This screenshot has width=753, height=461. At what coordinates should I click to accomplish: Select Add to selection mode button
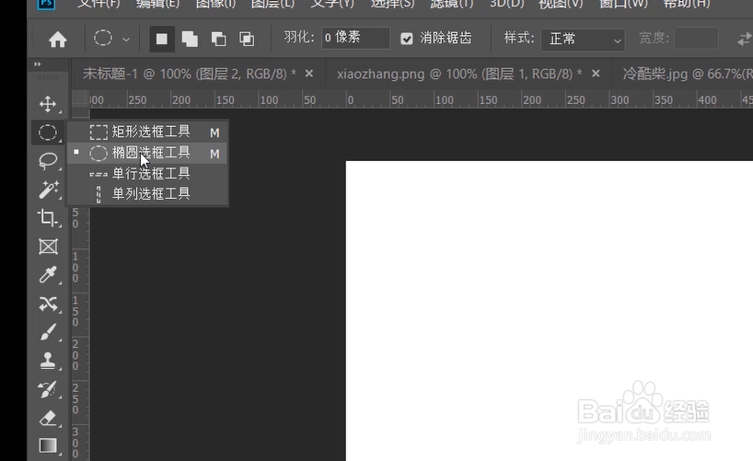click(x=191, y=39)
